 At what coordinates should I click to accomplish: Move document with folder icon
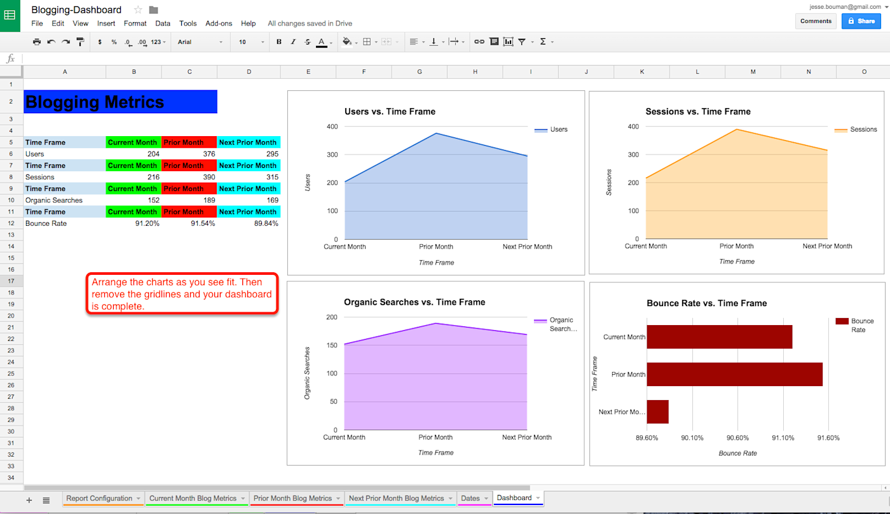tap(153, 10)
